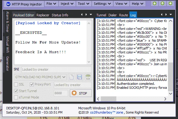Click the save floppy disk icon

click(80, 77)
